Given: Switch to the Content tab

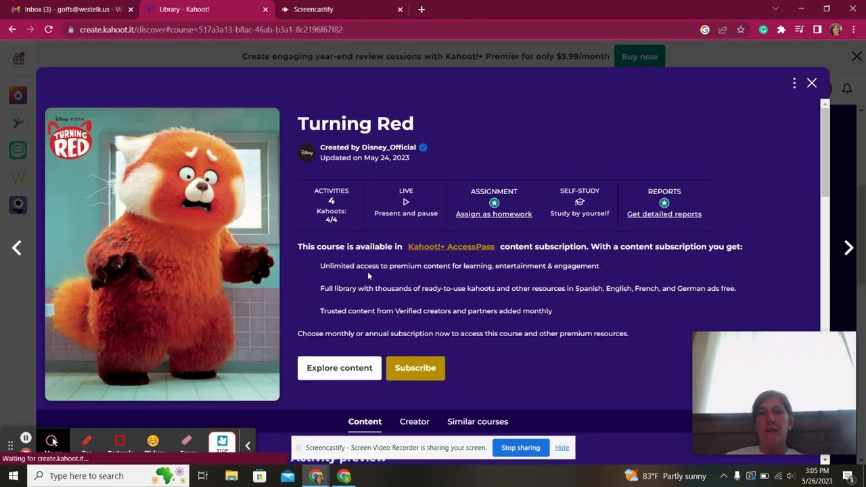Looking at the screenshot, I should point(365,421).
